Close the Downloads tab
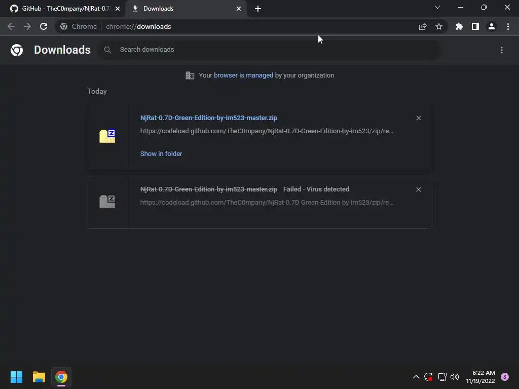 tap(239, 9)
